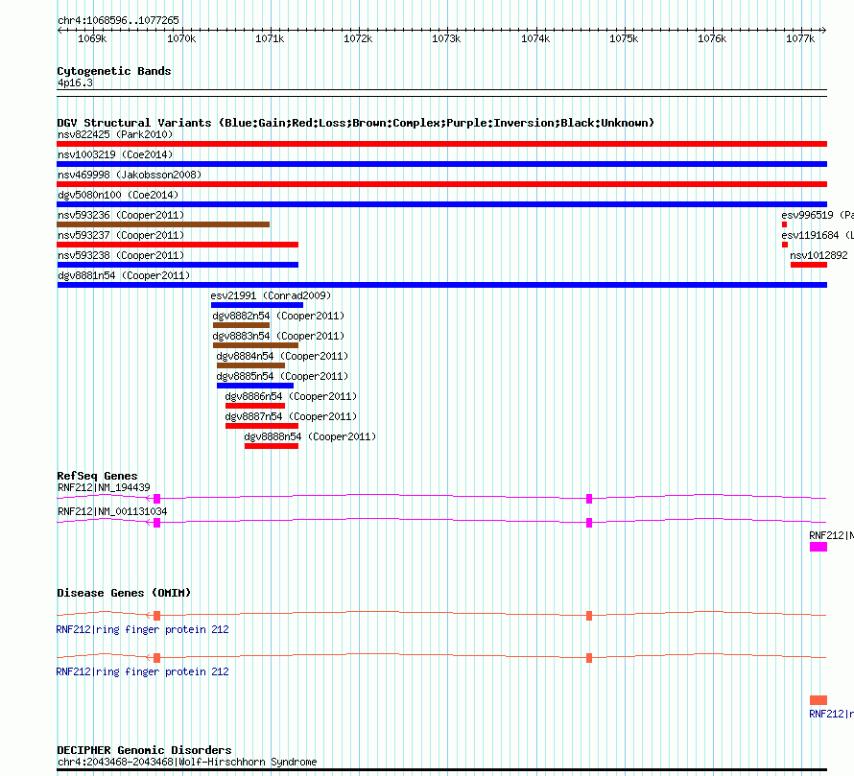Select the esv1191684 variant label
Image resolution: width=854 pixels, height=776 pixels.
coord(817,235)
